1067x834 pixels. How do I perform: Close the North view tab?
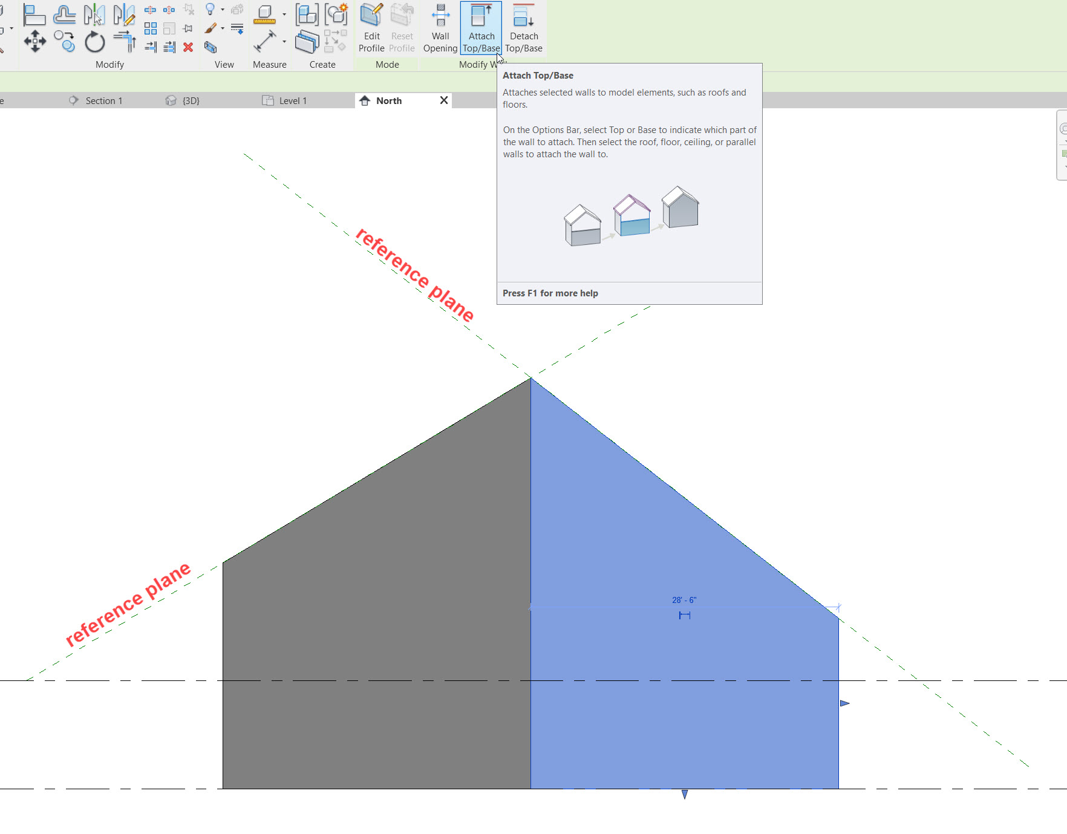444,100
